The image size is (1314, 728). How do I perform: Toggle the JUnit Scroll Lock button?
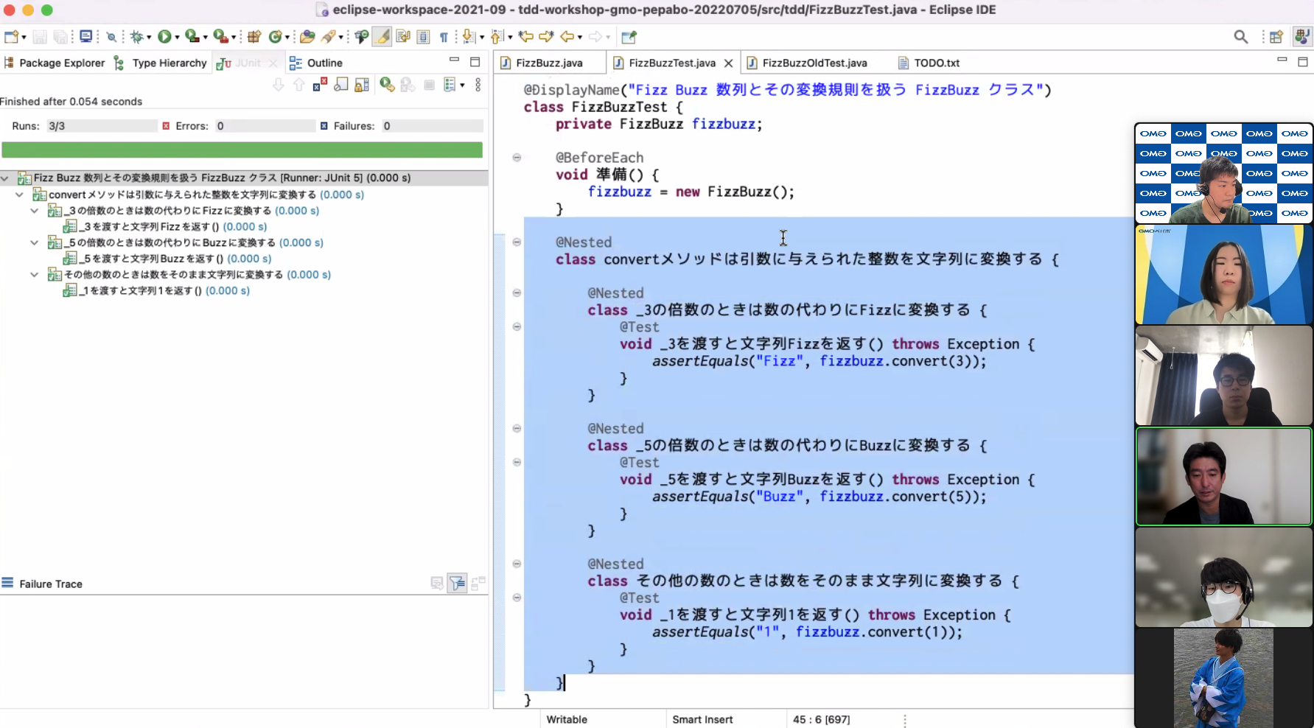point(362,85)
